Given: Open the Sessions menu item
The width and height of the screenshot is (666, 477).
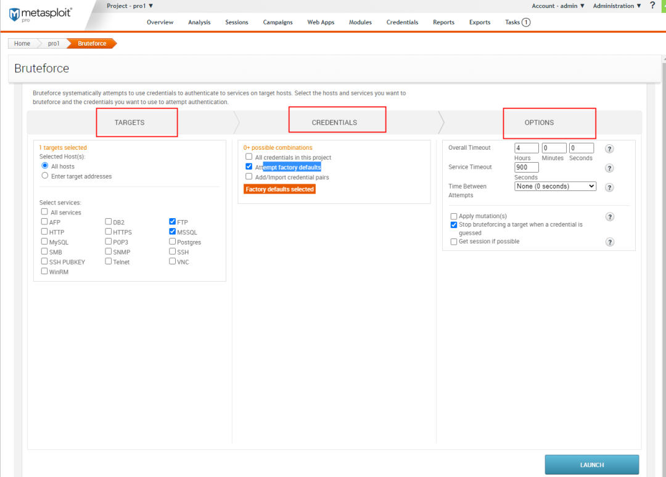Looking at the screenshot, I should click(237, 22).
